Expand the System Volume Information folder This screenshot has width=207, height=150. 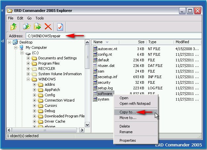[x=28, y=74]
